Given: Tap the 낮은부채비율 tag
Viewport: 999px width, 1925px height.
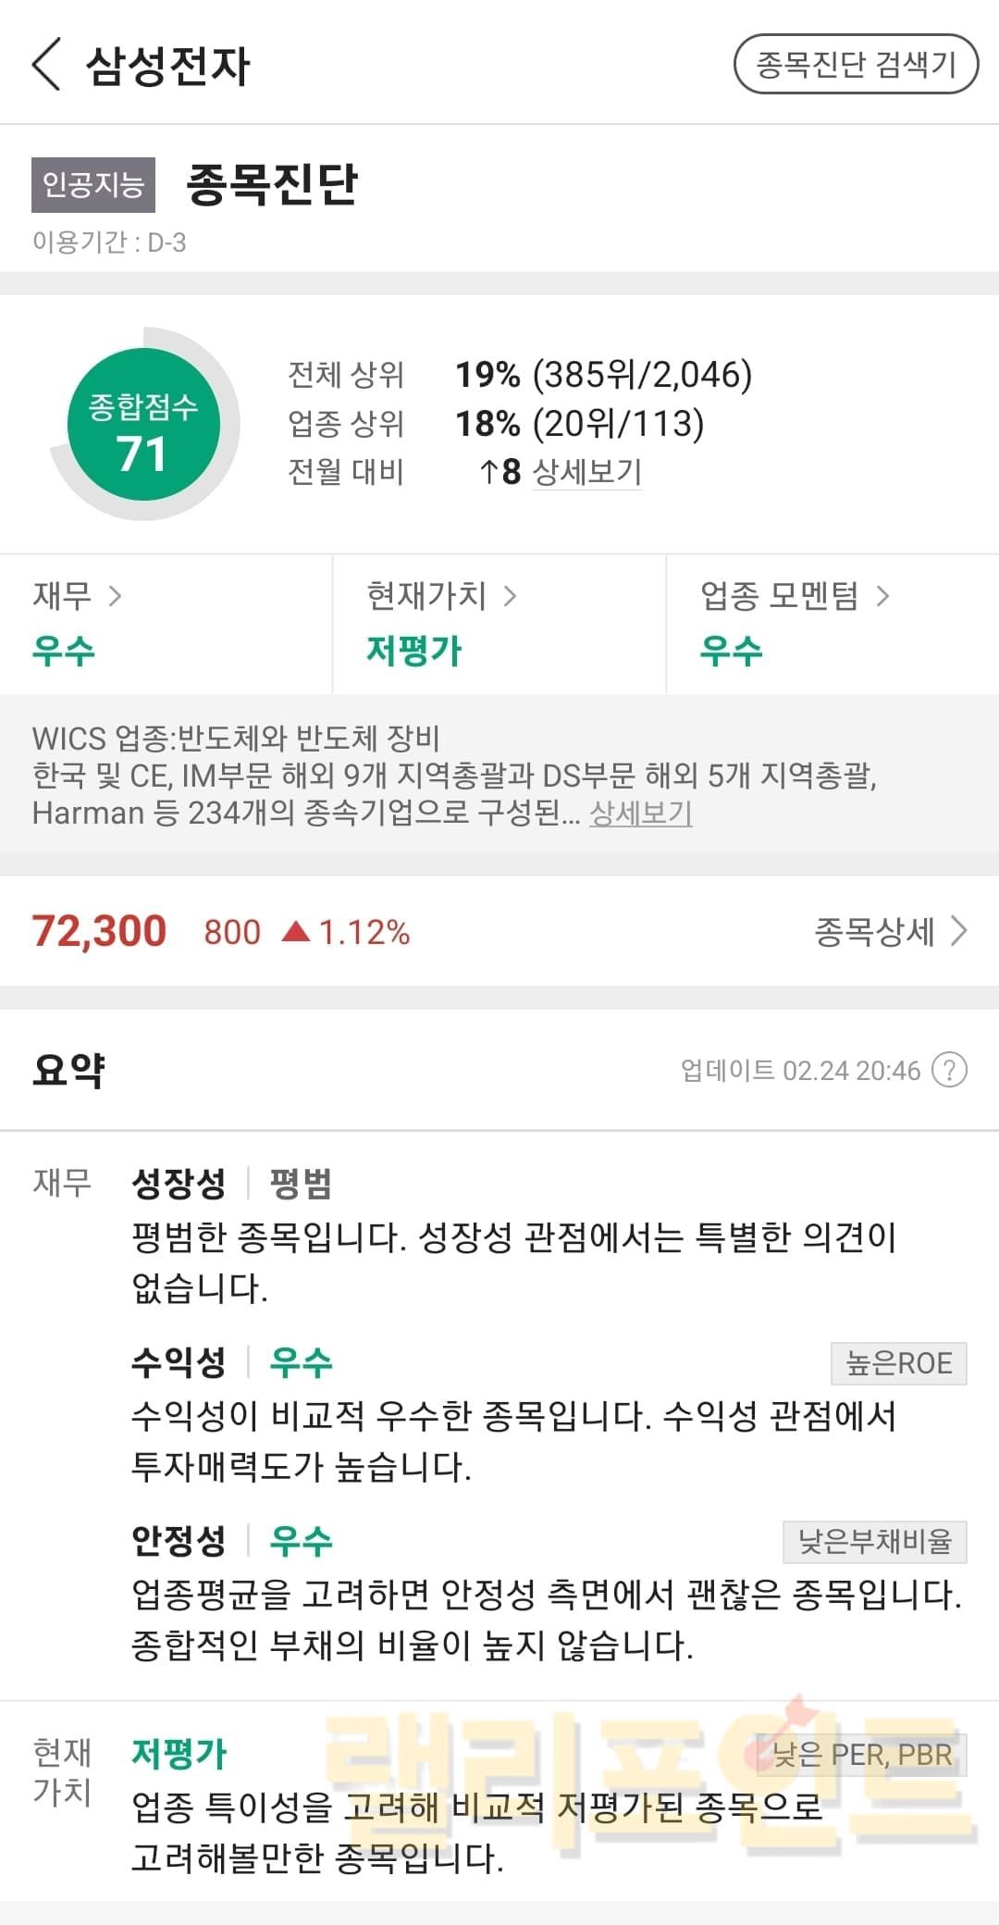Looking at the screenshot, I should pyautogui.click(x=874, y=1542).
